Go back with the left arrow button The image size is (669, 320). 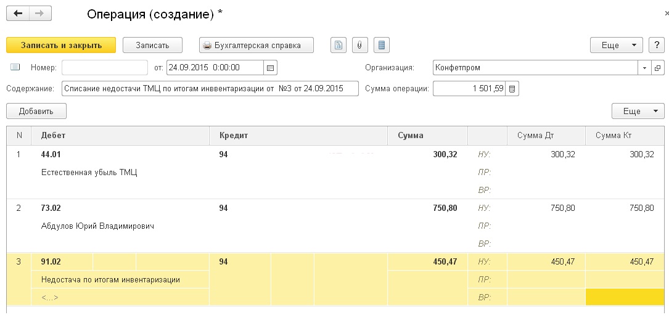pos(18,14)
